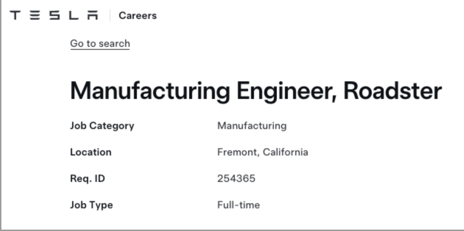Select the "Req. ID" label
464x231 pixels.
[x=87, y=179]
